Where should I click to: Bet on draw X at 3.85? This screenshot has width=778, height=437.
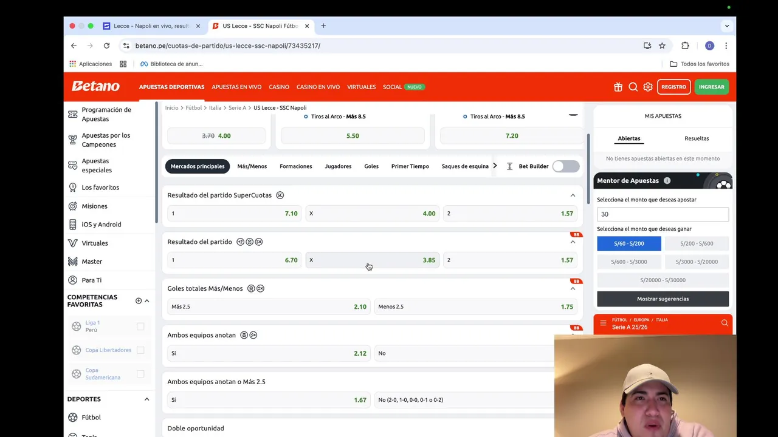(372, 260)
